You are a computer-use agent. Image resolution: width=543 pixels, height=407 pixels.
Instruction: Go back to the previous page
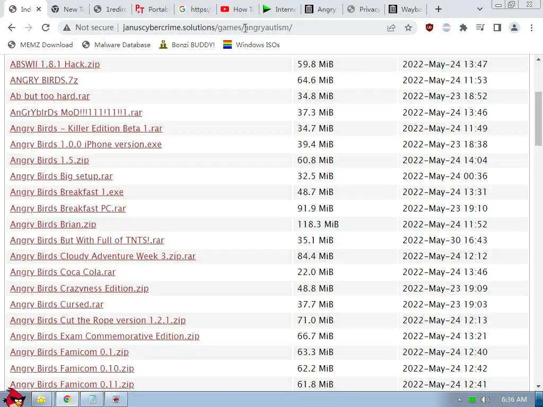click(x=12, y=28)
